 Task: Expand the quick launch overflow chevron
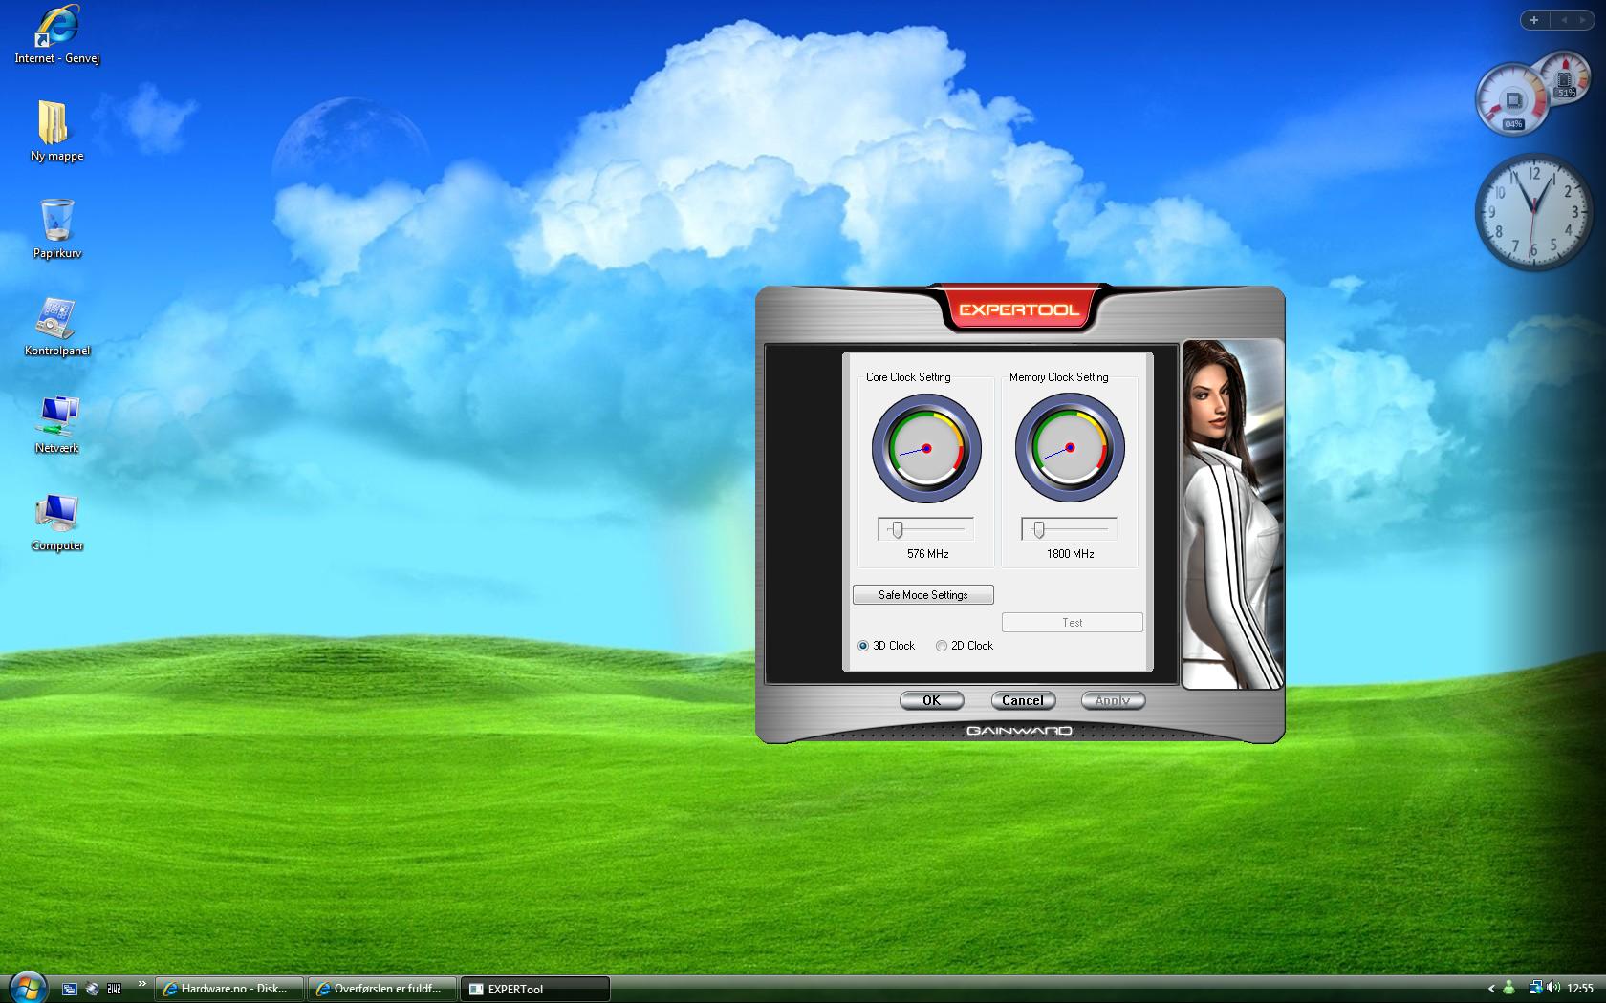pyautogui.click(x=142, y=984)
